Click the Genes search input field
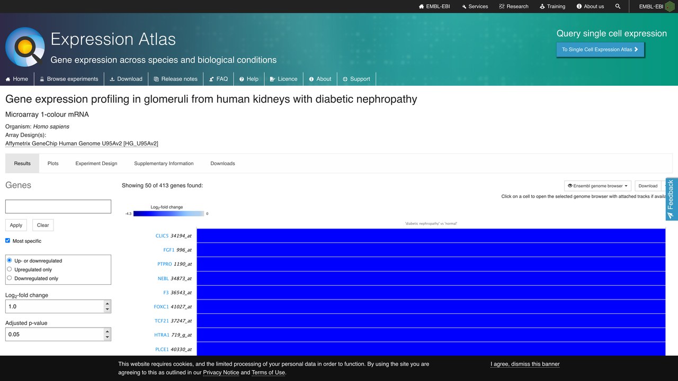Viewport: 678px width, 381px height. click(x=58, y=206)
